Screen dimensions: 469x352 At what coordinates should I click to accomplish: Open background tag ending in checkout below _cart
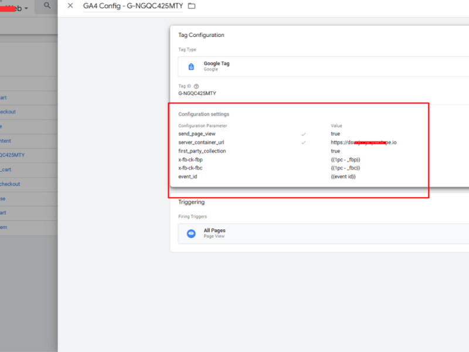(x=10, y=184)
